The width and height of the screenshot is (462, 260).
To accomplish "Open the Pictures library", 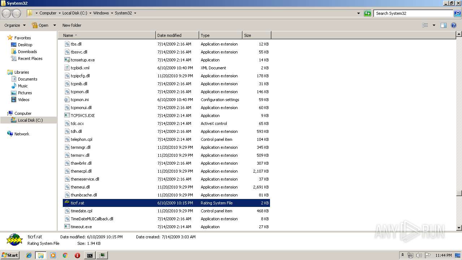I will [25, 93].
